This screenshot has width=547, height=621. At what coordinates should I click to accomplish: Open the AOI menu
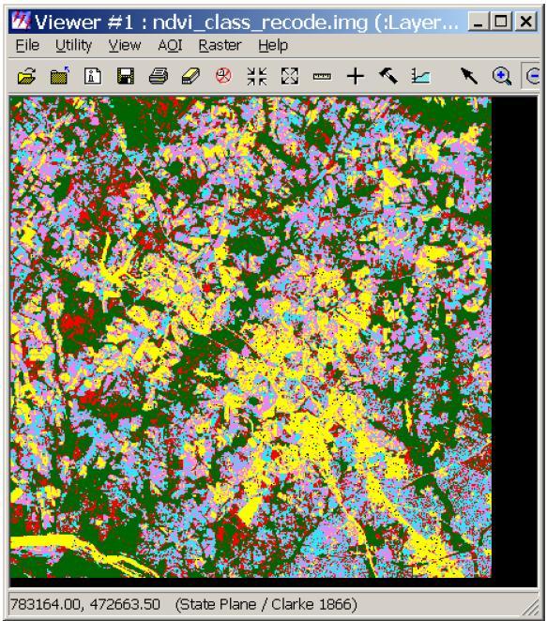(170, 45)
